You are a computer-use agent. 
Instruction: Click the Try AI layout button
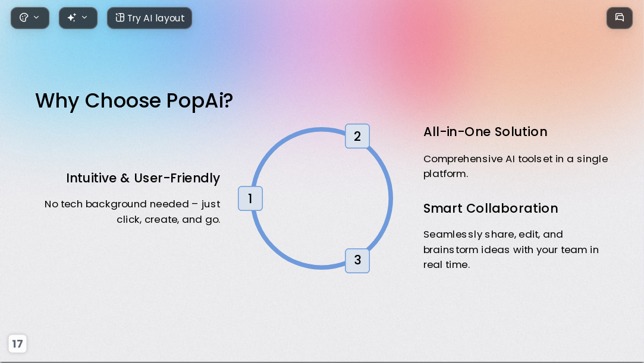pos(149,18)
